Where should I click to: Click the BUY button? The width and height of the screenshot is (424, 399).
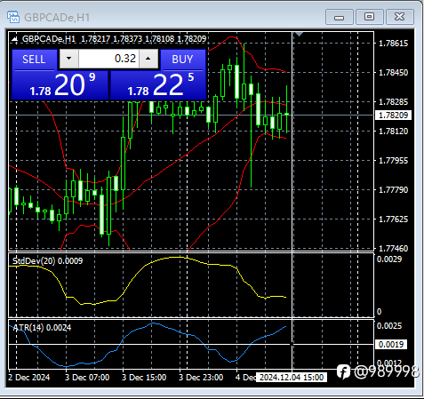183,60
